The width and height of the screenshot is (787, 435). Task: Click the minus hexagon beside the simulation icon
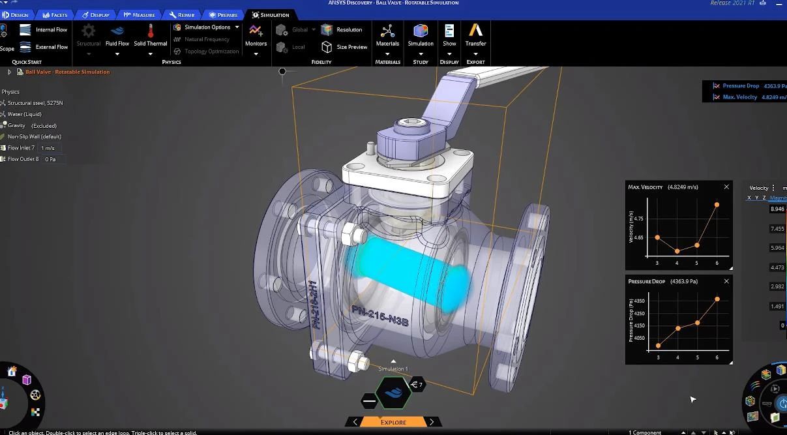coord(369,400)
